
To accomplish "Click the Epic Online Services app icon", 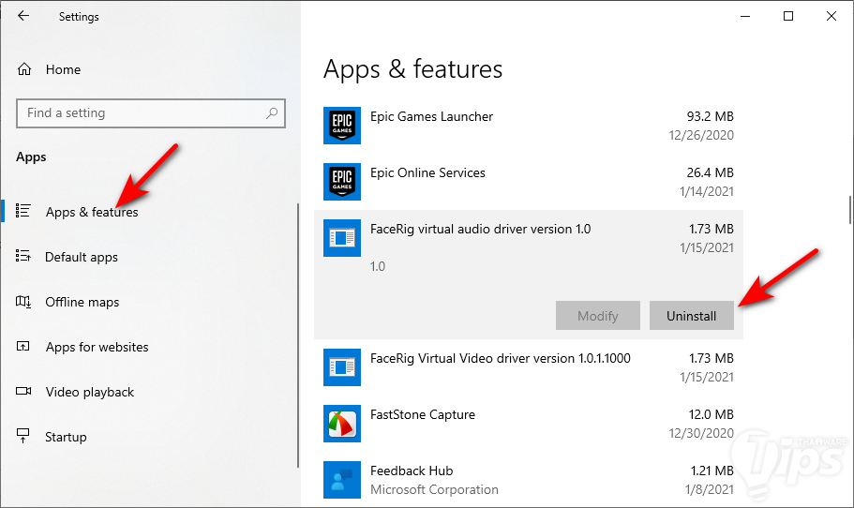I will click(x=342, y=181).
